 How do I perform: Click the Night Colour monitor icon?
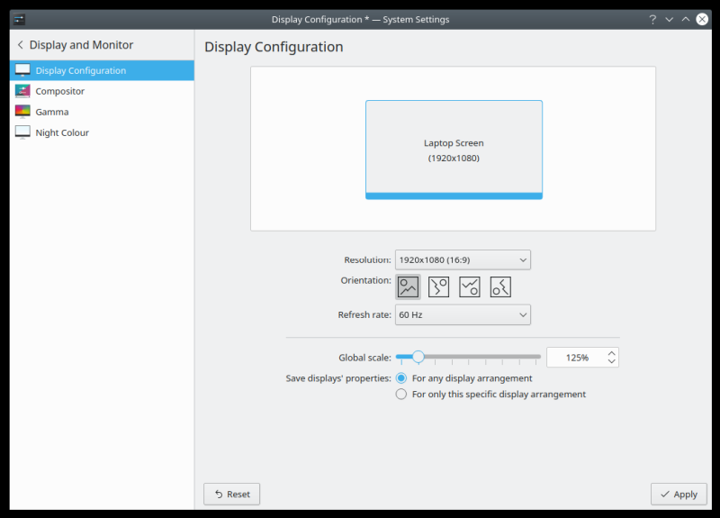point(22,132)
